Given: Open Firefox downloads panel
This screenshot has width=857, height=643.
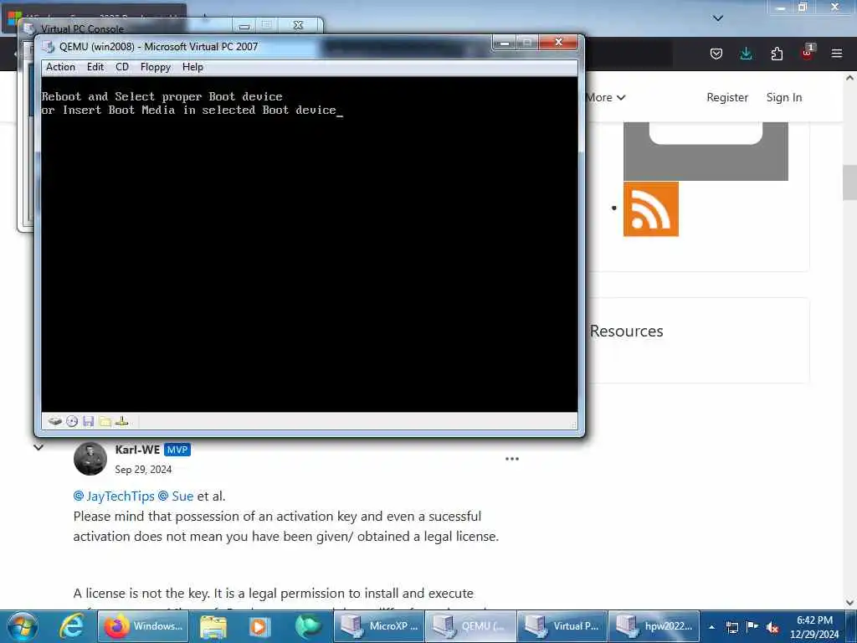Looking at the screenshot, I should click(746, 54).
